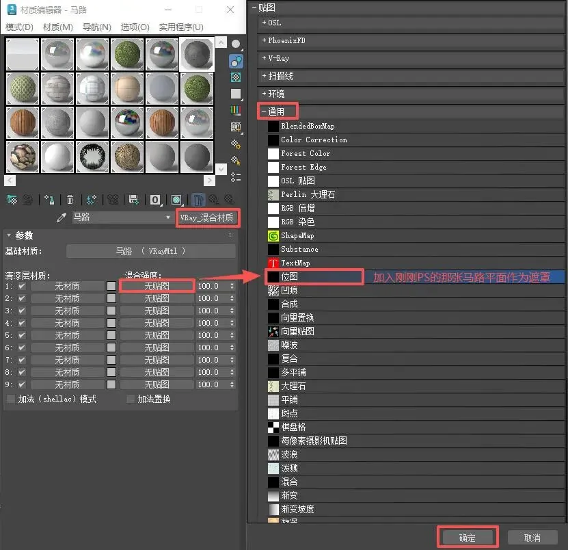The width and height of the screenshot is (568, 550).
Task: Open the 实用程序(U) menu
Action: click(181, 27)
